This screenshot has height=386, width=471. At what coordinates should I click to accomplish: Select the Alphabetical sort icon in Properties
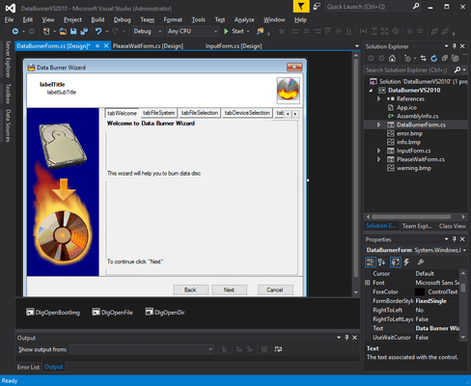(x=382, y=262)
